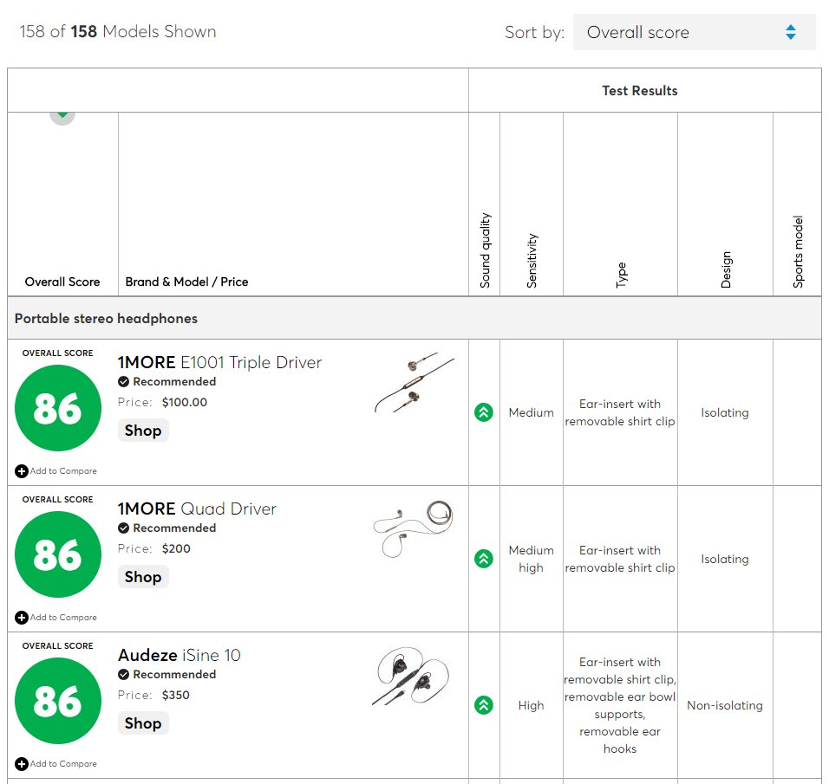
Task: Click the Sports model column header
Action: 798,251
